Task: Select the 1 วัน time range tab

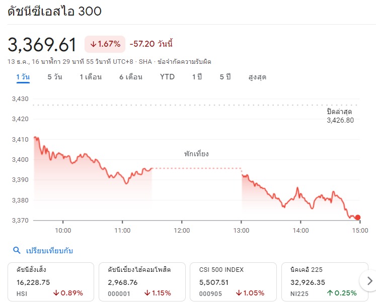Action: [x=23, y=77]
